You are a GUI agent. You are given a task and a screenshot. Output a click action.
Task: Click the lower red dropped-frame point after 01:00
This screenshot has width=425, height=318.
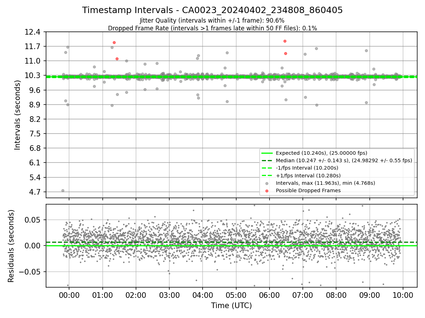[x=117, y=59]
